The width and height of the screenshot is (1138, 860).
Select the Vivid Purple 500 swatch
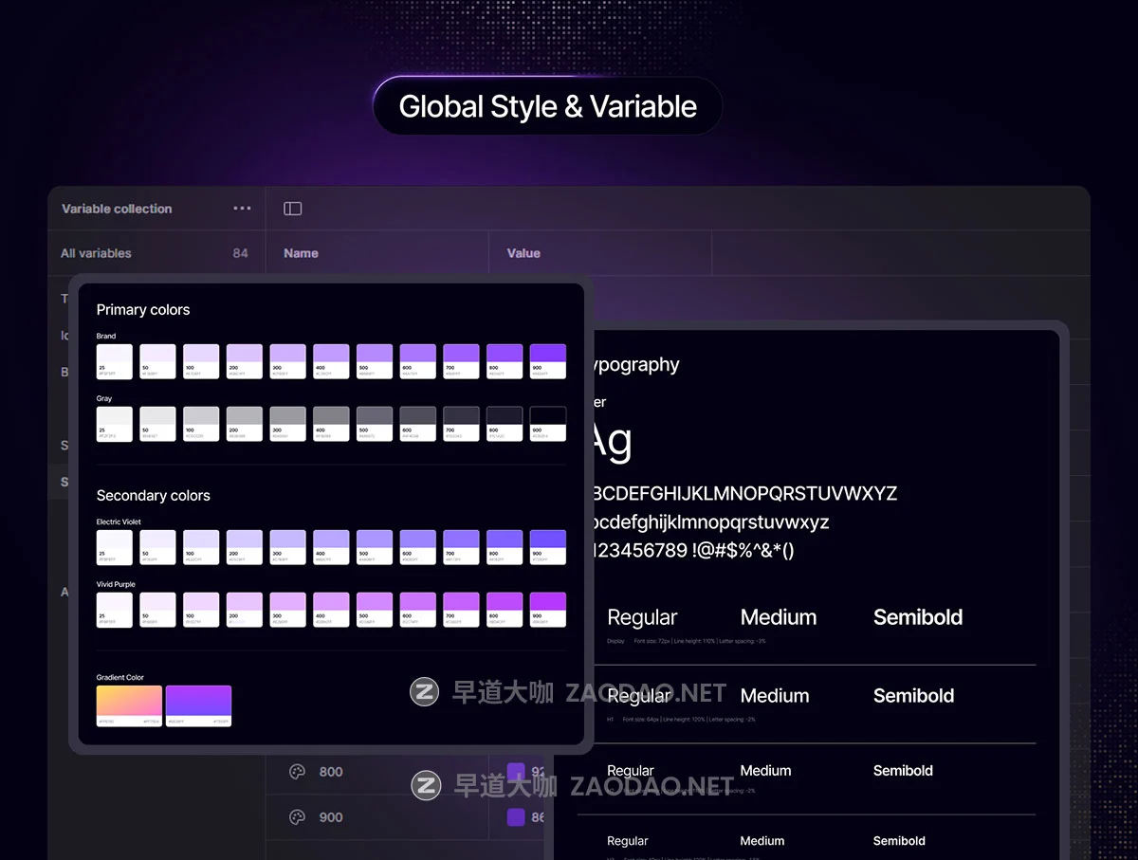pos(375,610)
